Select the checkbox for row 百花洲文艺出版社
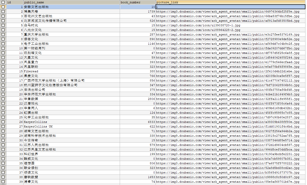This screenshot has width=307, height=185. pos(3,16)
